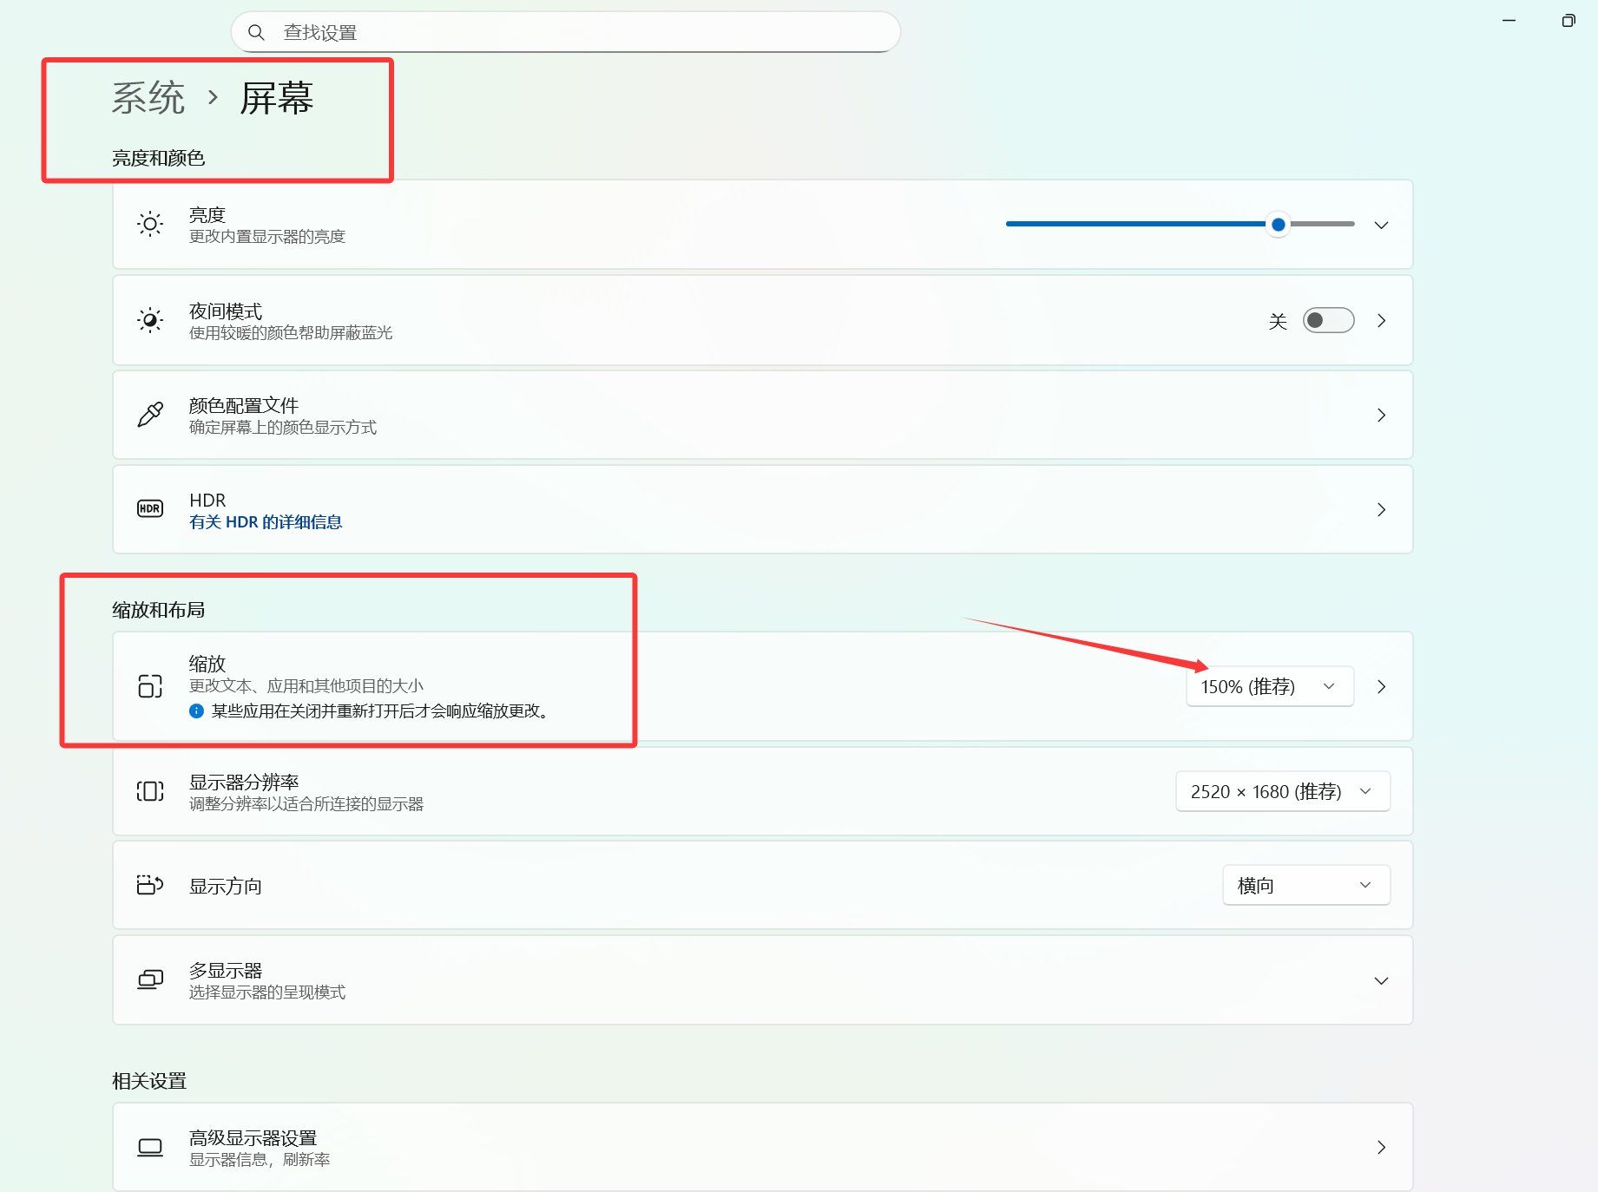1598x1192 pixels.
Task: Select 系统 in the breadcrumb
Action: click(148, 98)
